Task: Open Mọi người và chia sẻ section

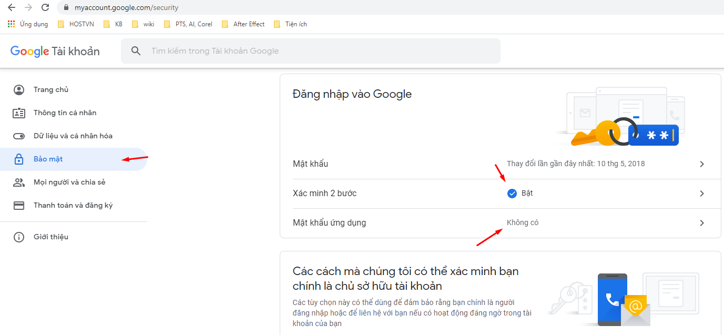Action: tap(74, 182)
